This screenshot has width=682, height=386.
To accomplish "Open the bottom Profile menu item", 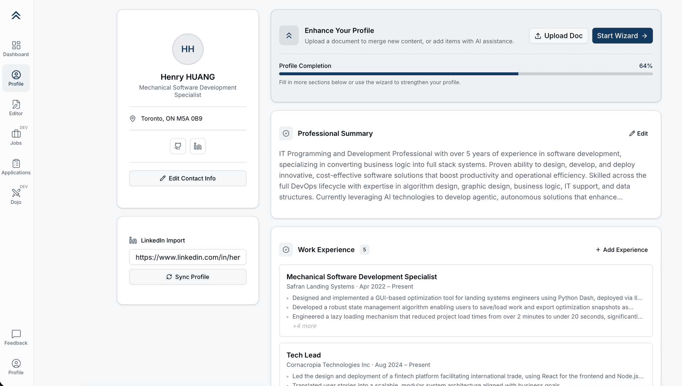I will coord(16,366).
